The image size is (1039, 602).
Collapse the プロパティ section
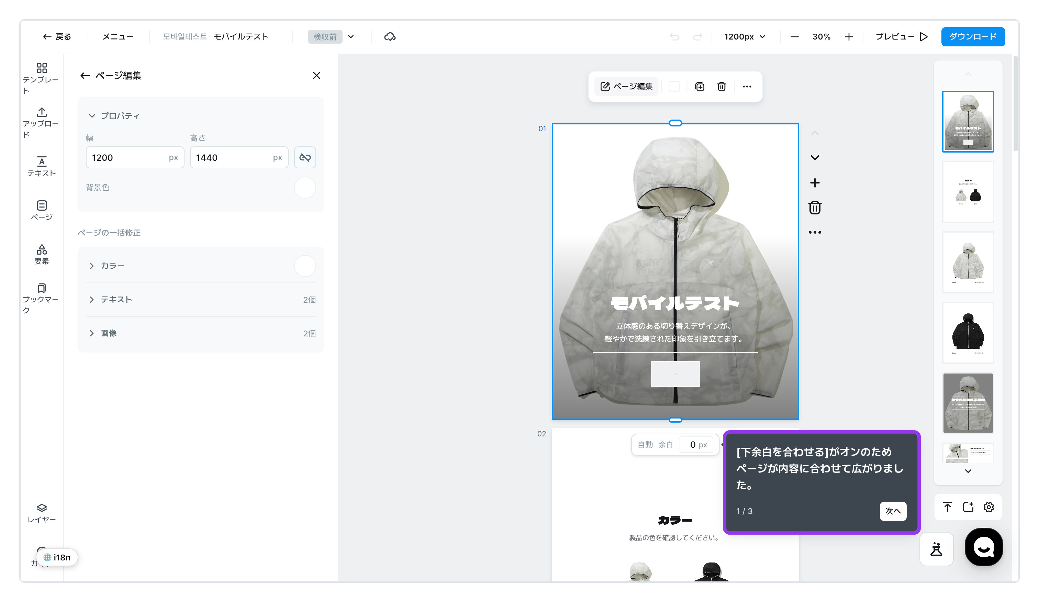tap(92, 116)
